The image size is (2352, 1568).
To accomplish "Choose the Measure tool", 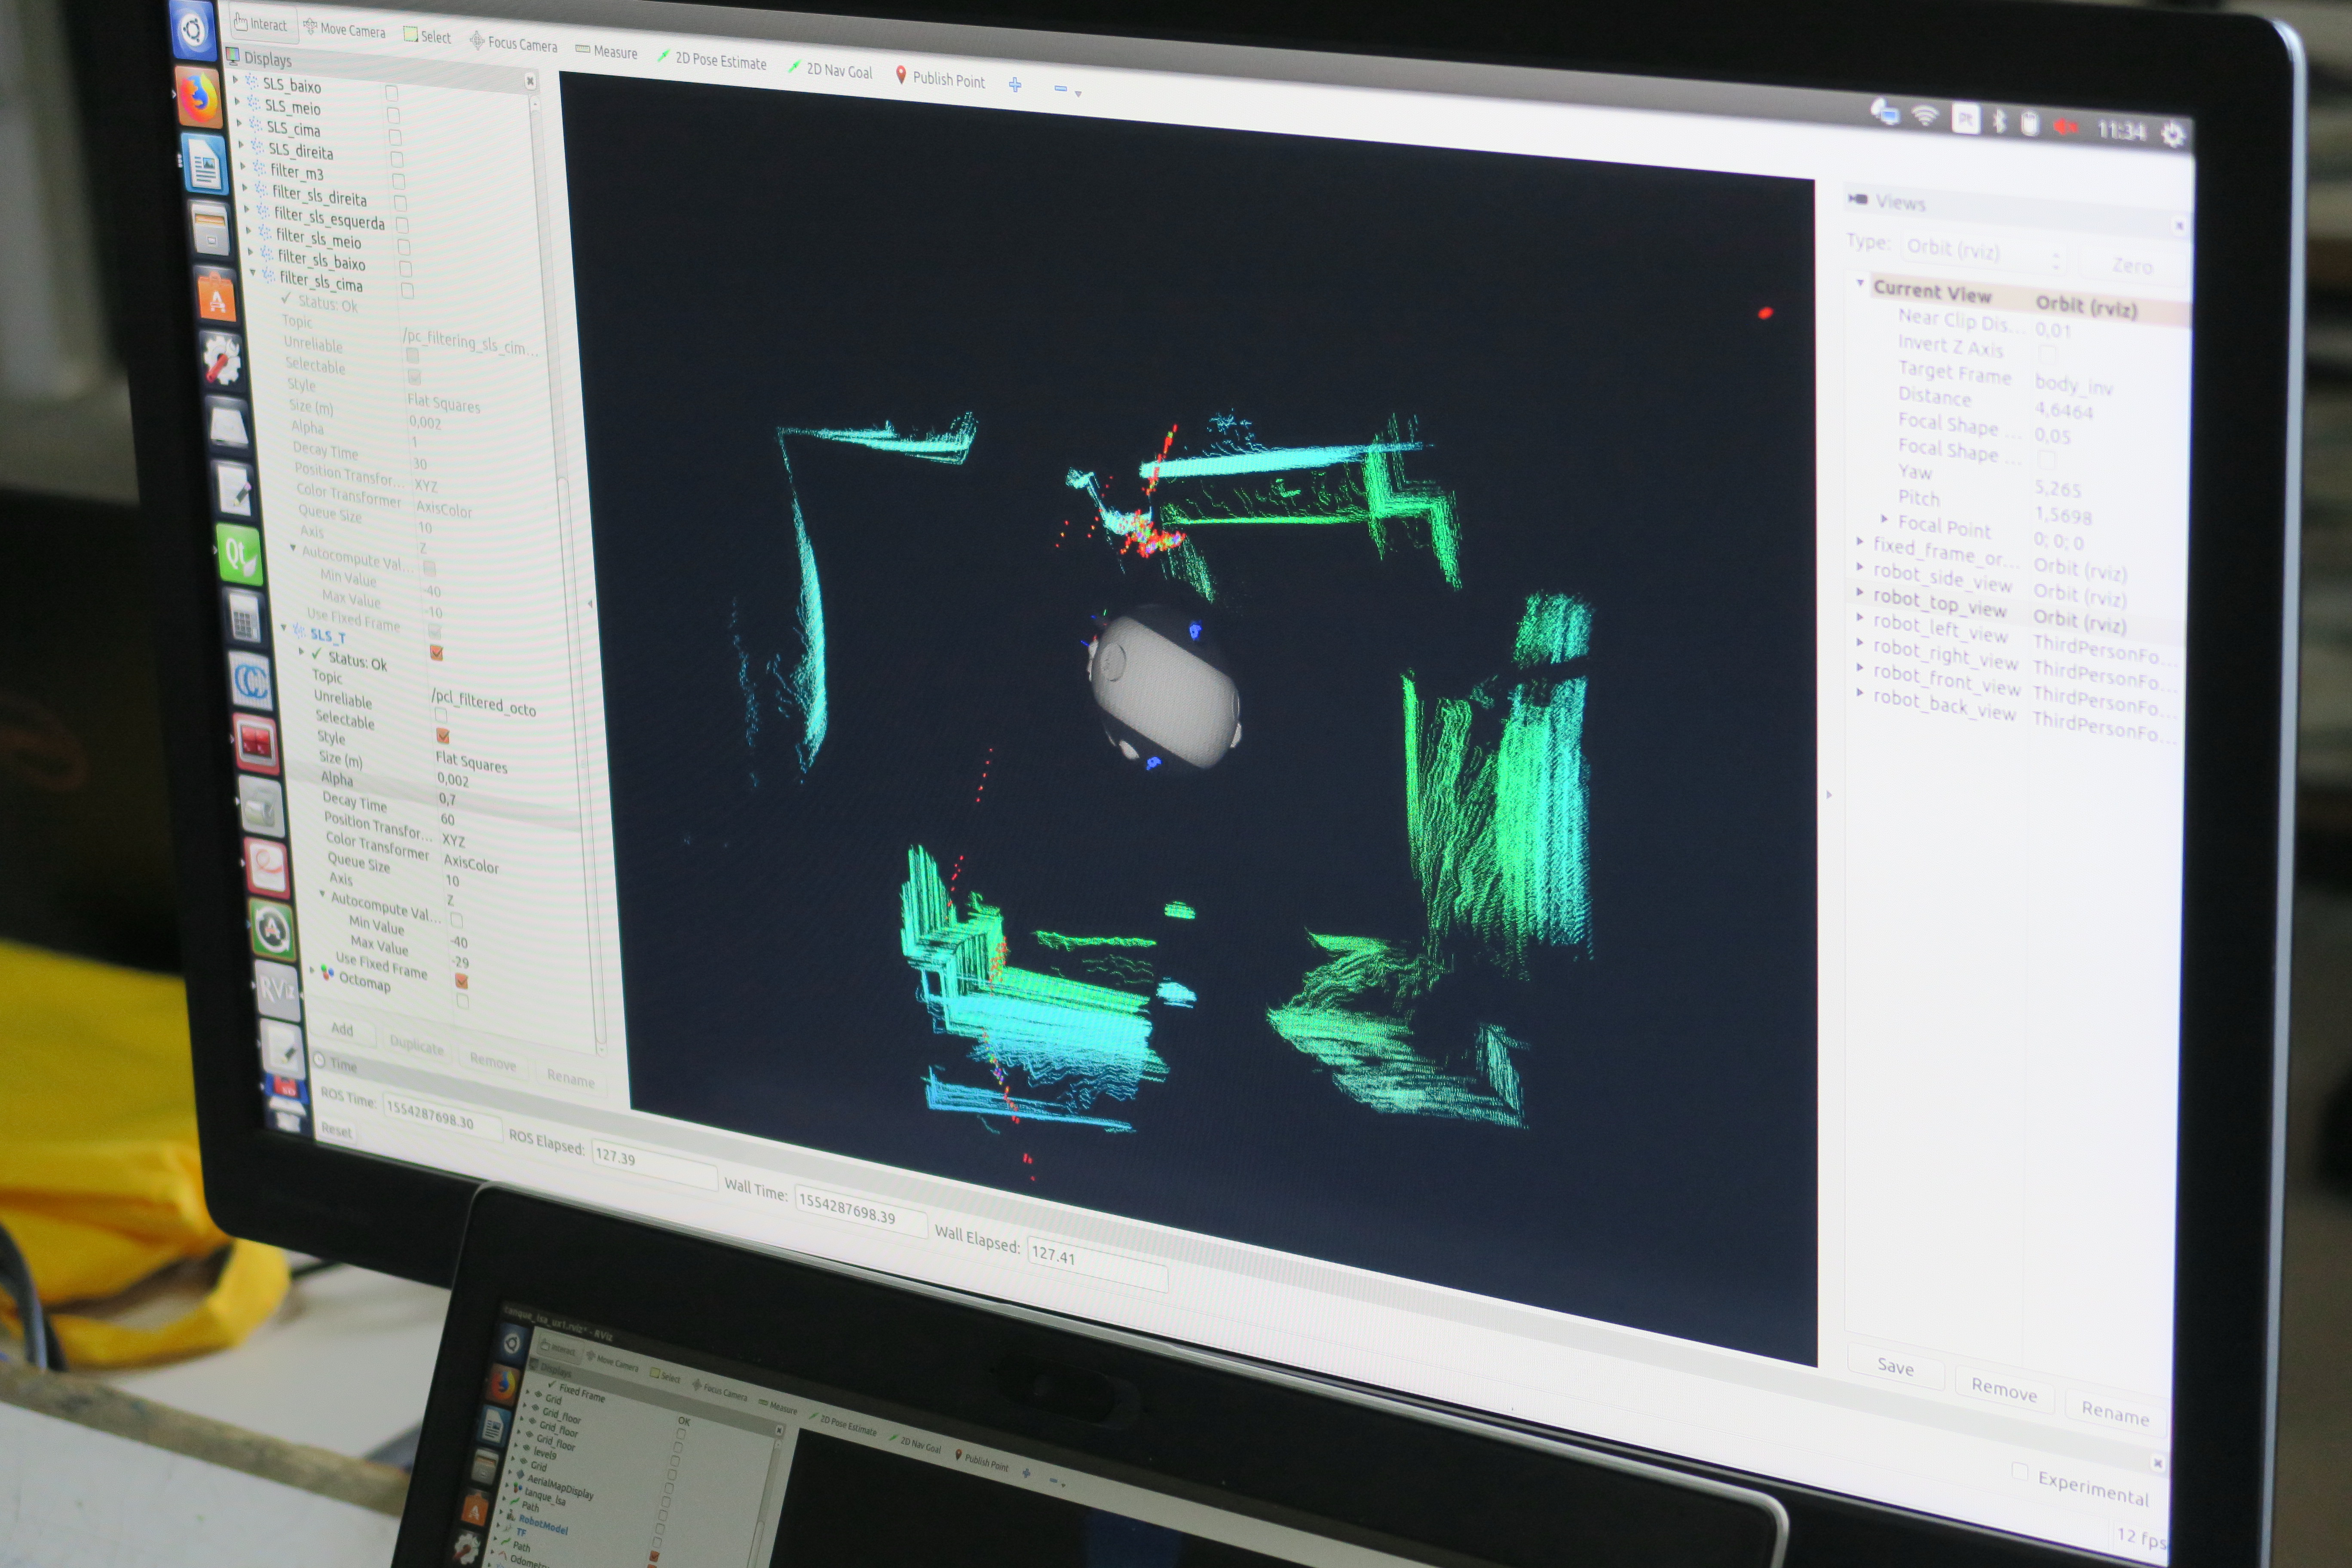I will click(607, 52).
